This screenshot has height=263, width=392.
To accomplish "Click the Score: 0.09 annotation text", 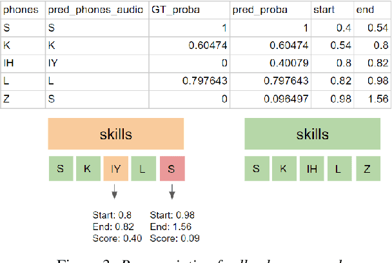I will tap(174, 239).
